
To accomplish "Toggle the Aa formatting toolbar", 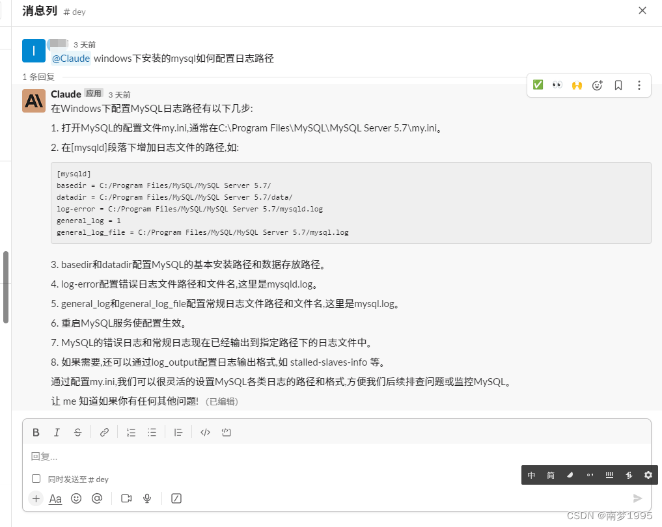I will coord(55,499).
